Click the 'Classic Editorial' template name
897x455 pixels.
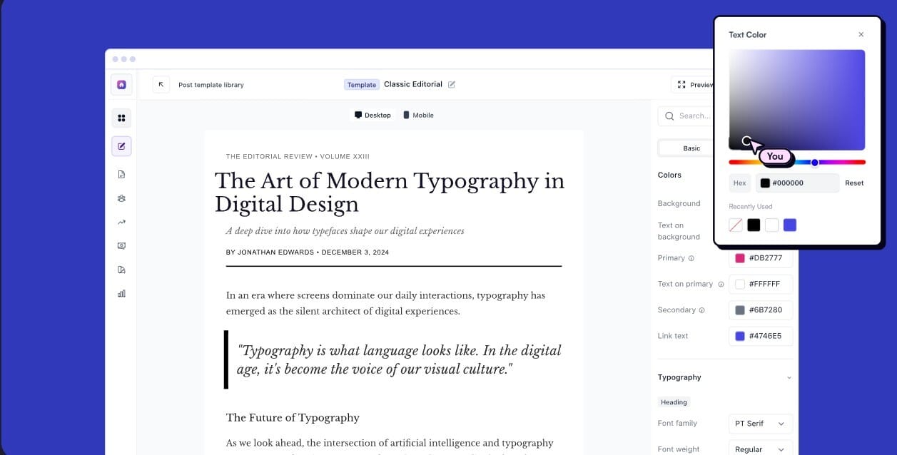pyautogui.click(x=413, y=84)
